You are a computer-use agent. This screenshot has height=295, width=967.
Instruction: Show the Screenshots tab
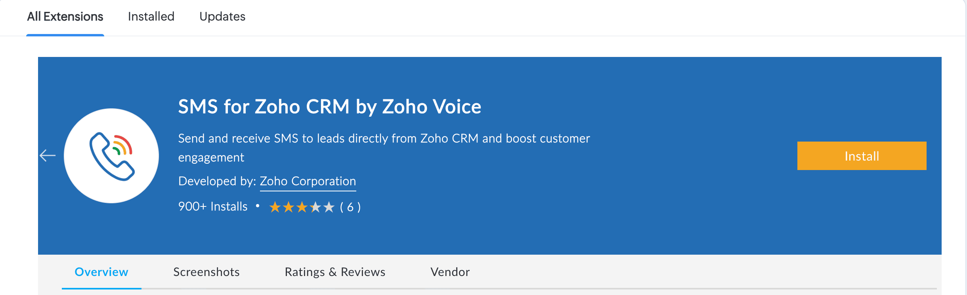tap(206, 272)
